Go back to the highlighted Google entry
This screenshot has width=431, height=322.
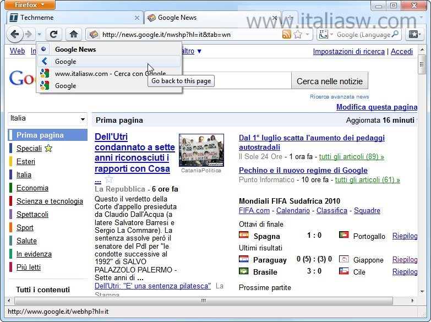point(109,61)
